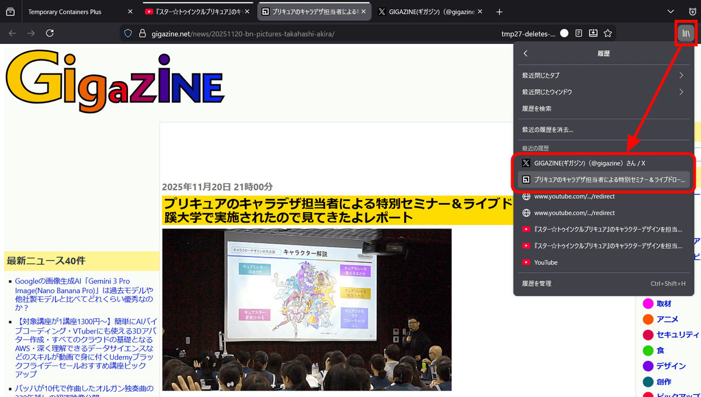Image resolution: width=701 pixels, height=397 pixels.
Task: Click the padlock site information icon
Action: (141, 33)
